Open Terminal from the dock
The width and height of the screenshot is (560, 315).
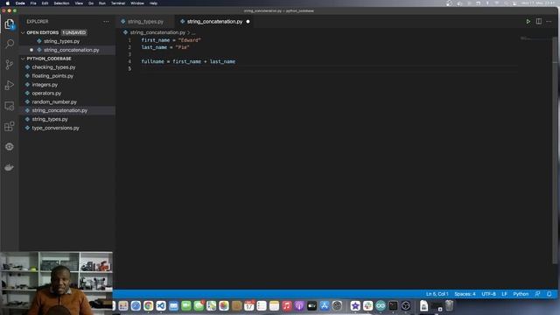(x=393, y=305)
